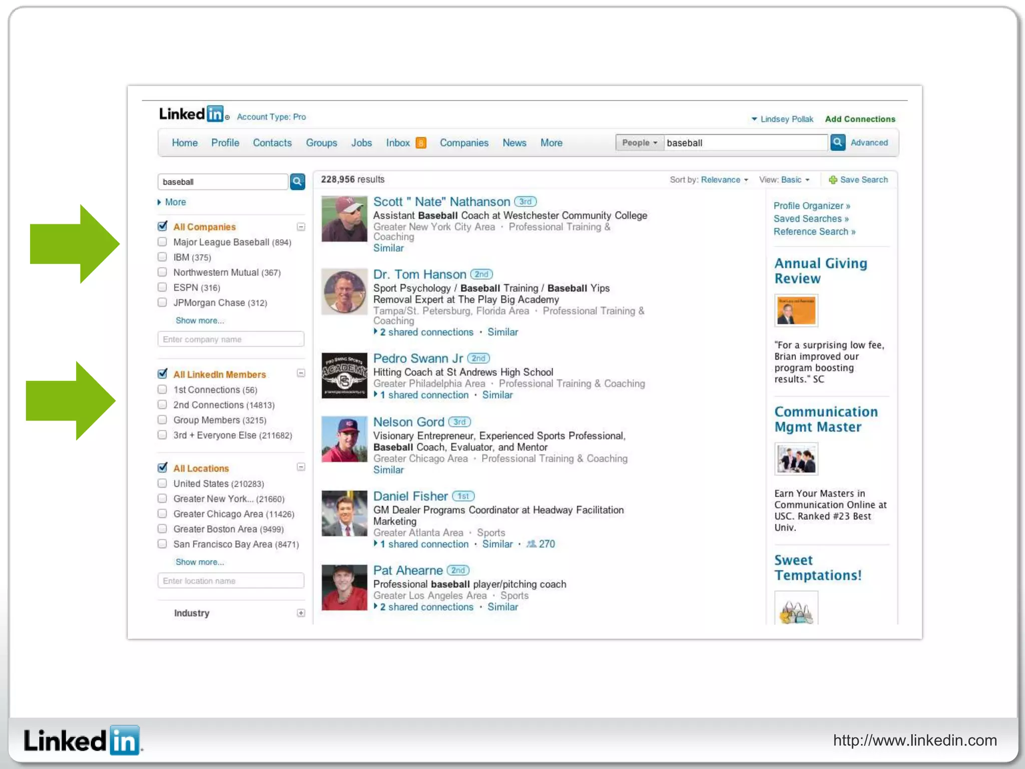Check the Northwestern Mutual filter
The width and height of the screenshot is (1025, 769).
[x=162, y=272]
